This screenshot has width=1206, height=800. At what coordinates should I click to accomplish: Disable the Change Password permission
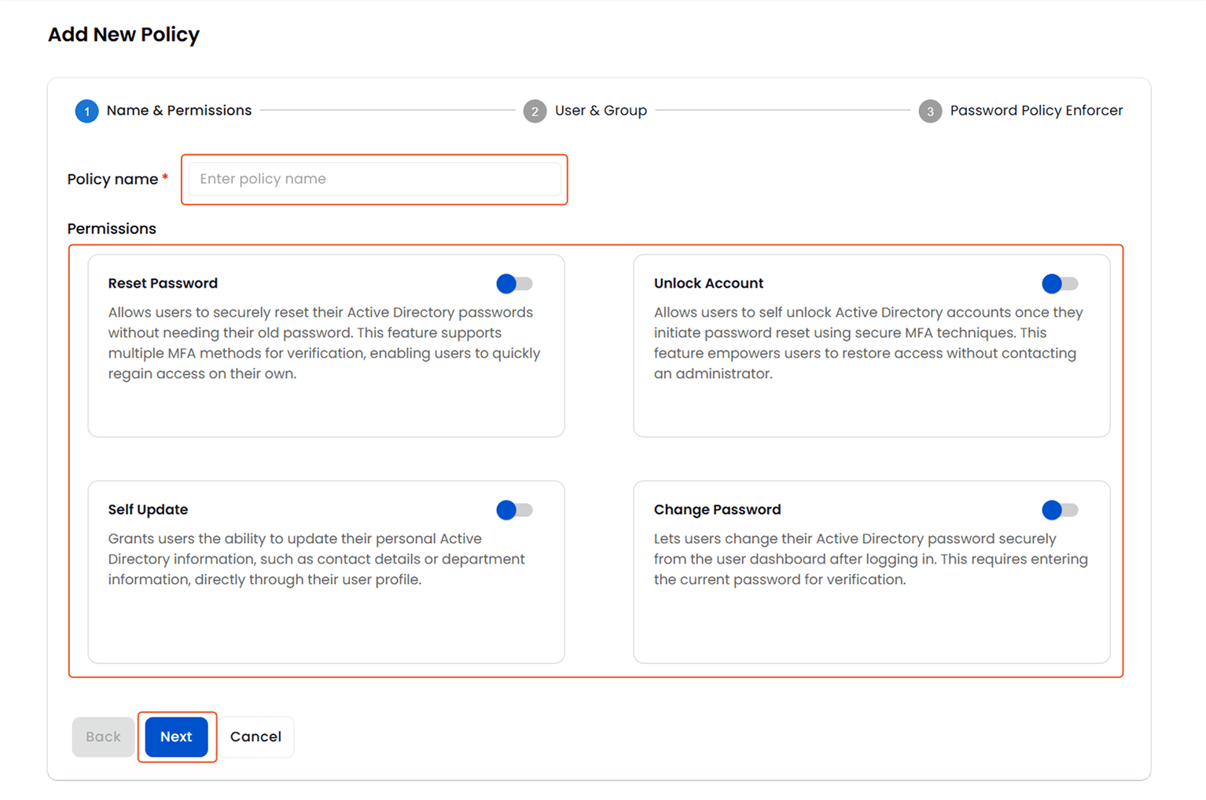pos(1060,509)
